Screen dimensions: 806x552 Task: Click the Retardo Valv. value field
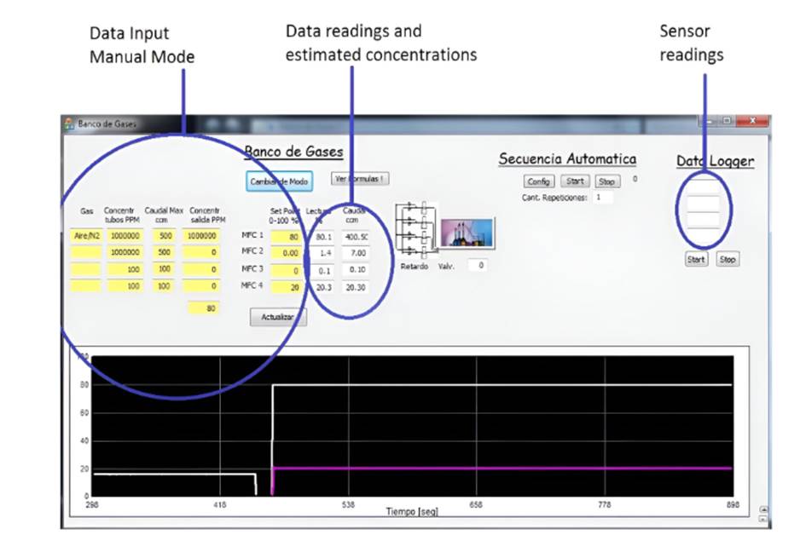(478, 266)
